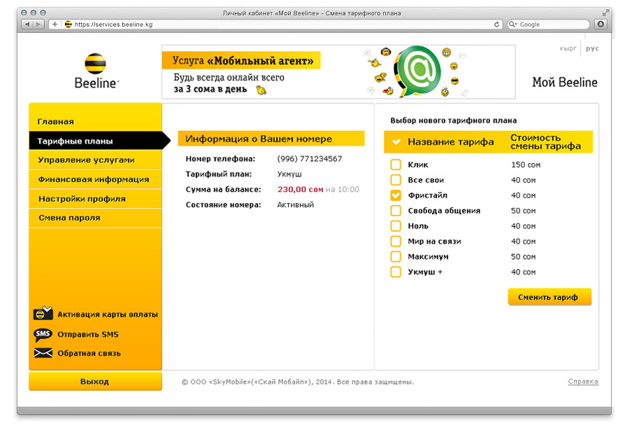This screenshot has height=427, width=625.
Task: Click the feedback envelope icon
Action: (x=43, y=353)
